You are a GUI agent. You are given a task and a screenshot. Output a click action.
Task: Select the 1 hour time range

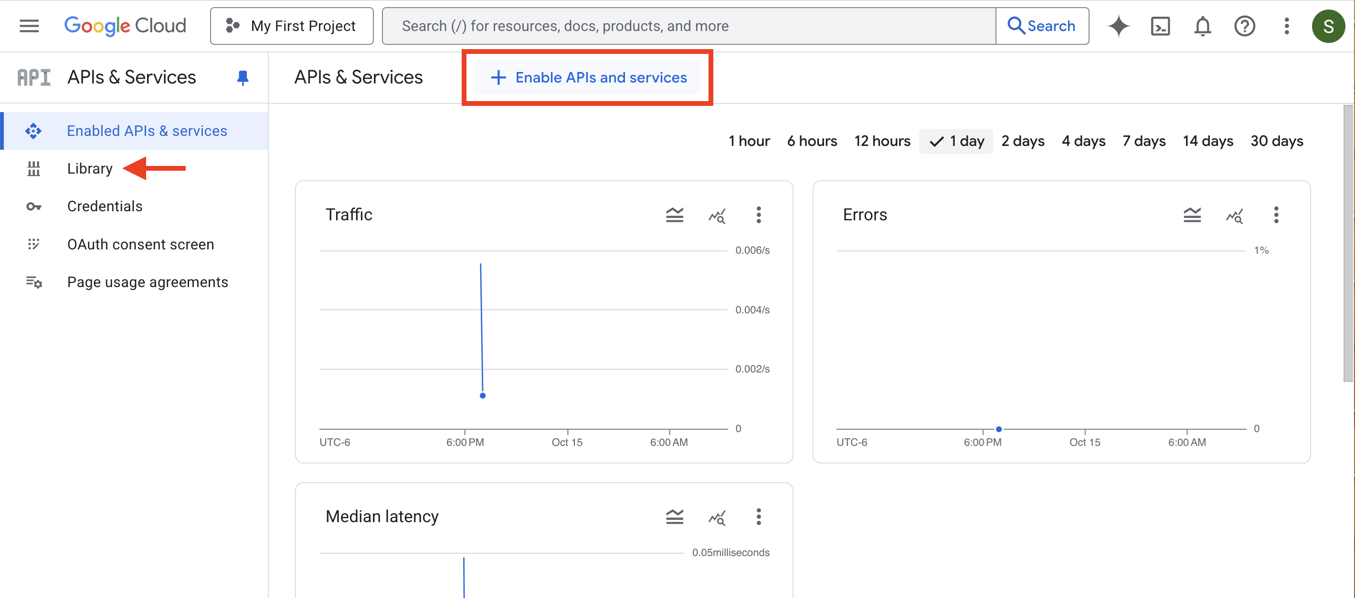tap(749, 141)
